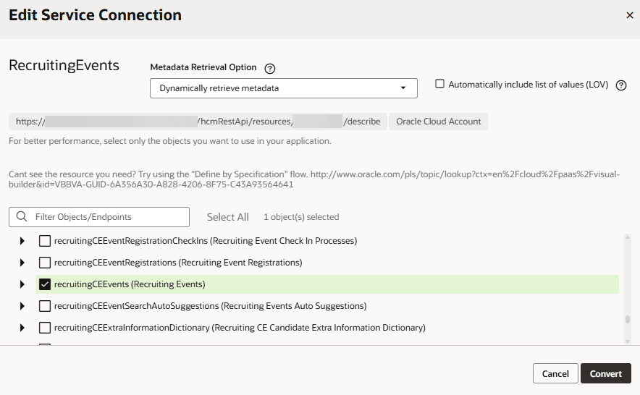The image size is (640, 395).
Task: Click the search magnifier icon in filter
Action: (22, 217)
